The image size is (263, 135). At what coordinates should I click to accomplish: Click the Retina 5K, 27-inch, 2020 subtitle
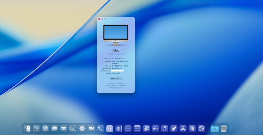click(116, 54)
